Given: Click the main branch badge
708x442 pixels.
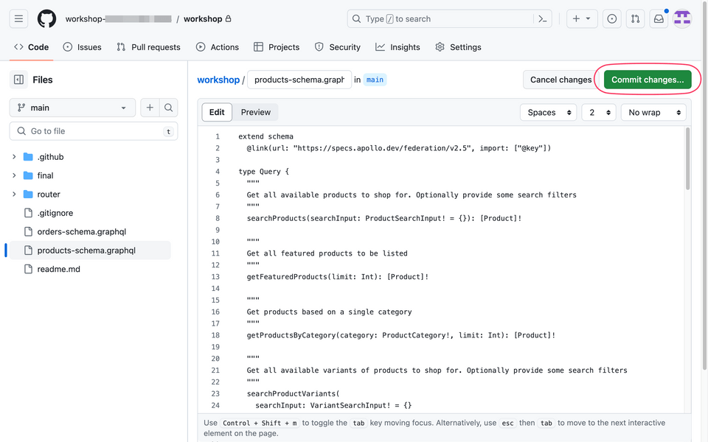Looking at the screenshot, I should (x=375, y=80).
